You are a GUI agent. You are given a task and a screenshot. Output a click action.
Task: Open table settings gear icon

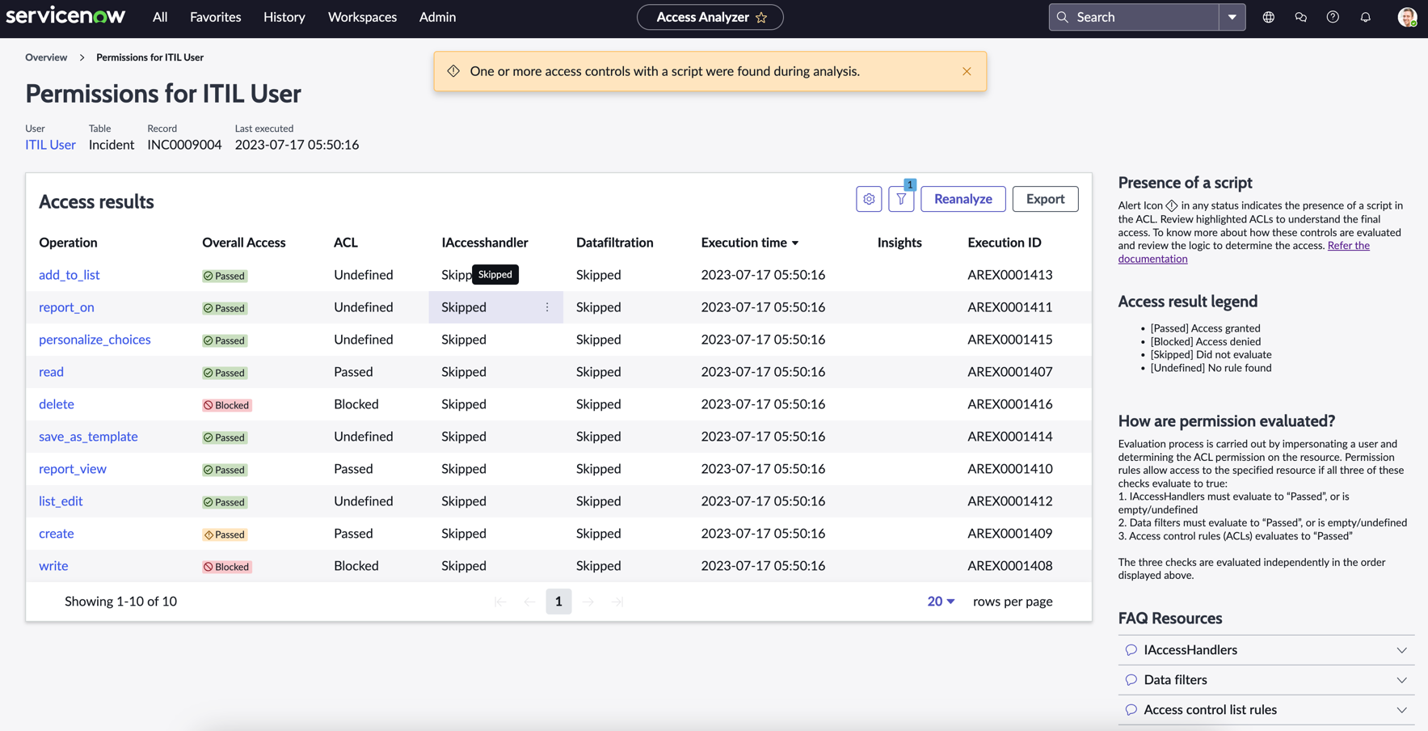tap(869, 199)
